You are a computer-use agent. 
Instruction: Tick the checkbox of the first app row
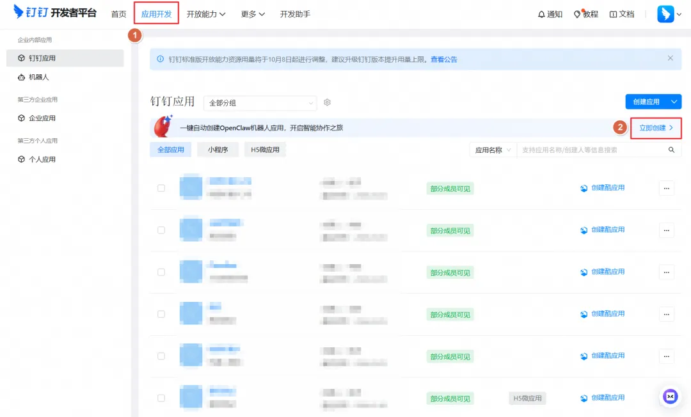click(x=161, y=188)
